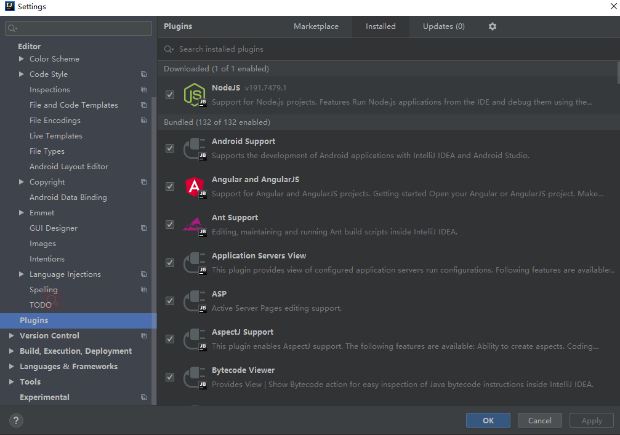Image resolution: width=620 pixels, height=435 pixels.
Task: Select the Installed tab
Action: (x=380, y=26)
